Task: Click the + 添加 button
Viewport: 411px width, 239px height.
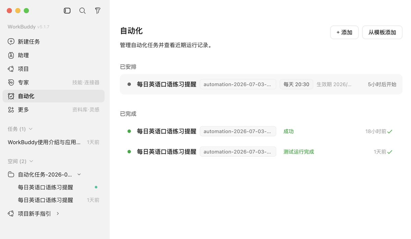Action: [344, 32]
